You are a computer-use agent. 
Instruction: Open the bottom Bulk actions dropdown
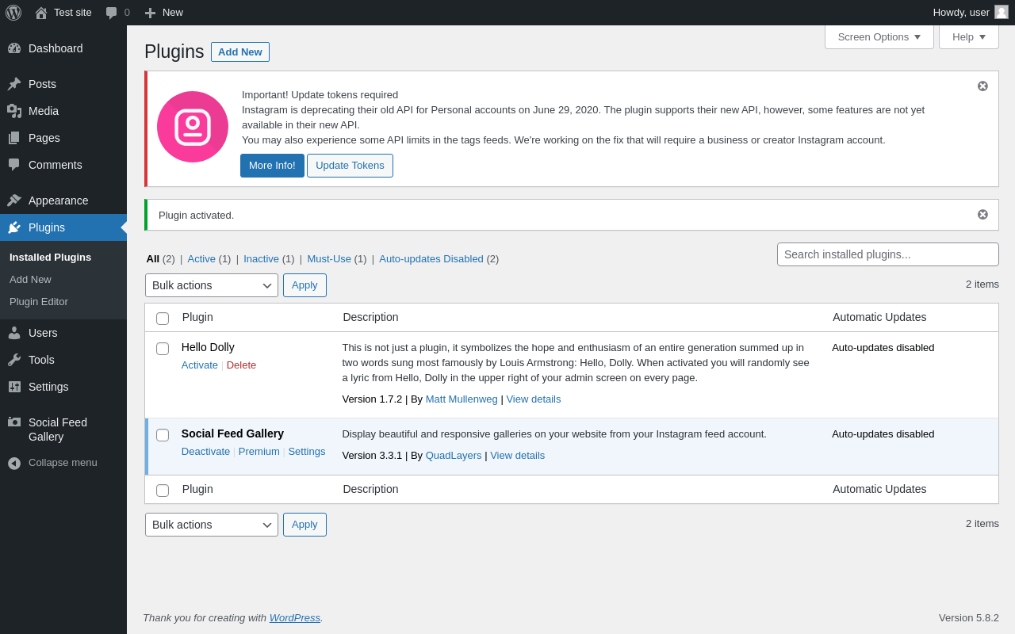click(212, 525)
